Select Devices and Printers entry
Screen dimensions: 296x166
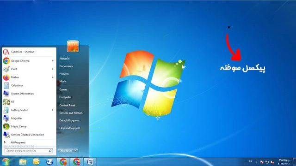[x=71, y=113]
